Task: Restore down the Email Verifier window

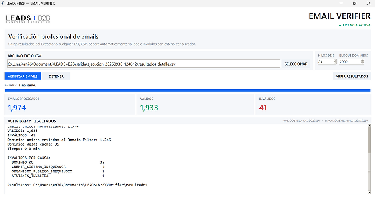Action: click(x=355, y=3)
